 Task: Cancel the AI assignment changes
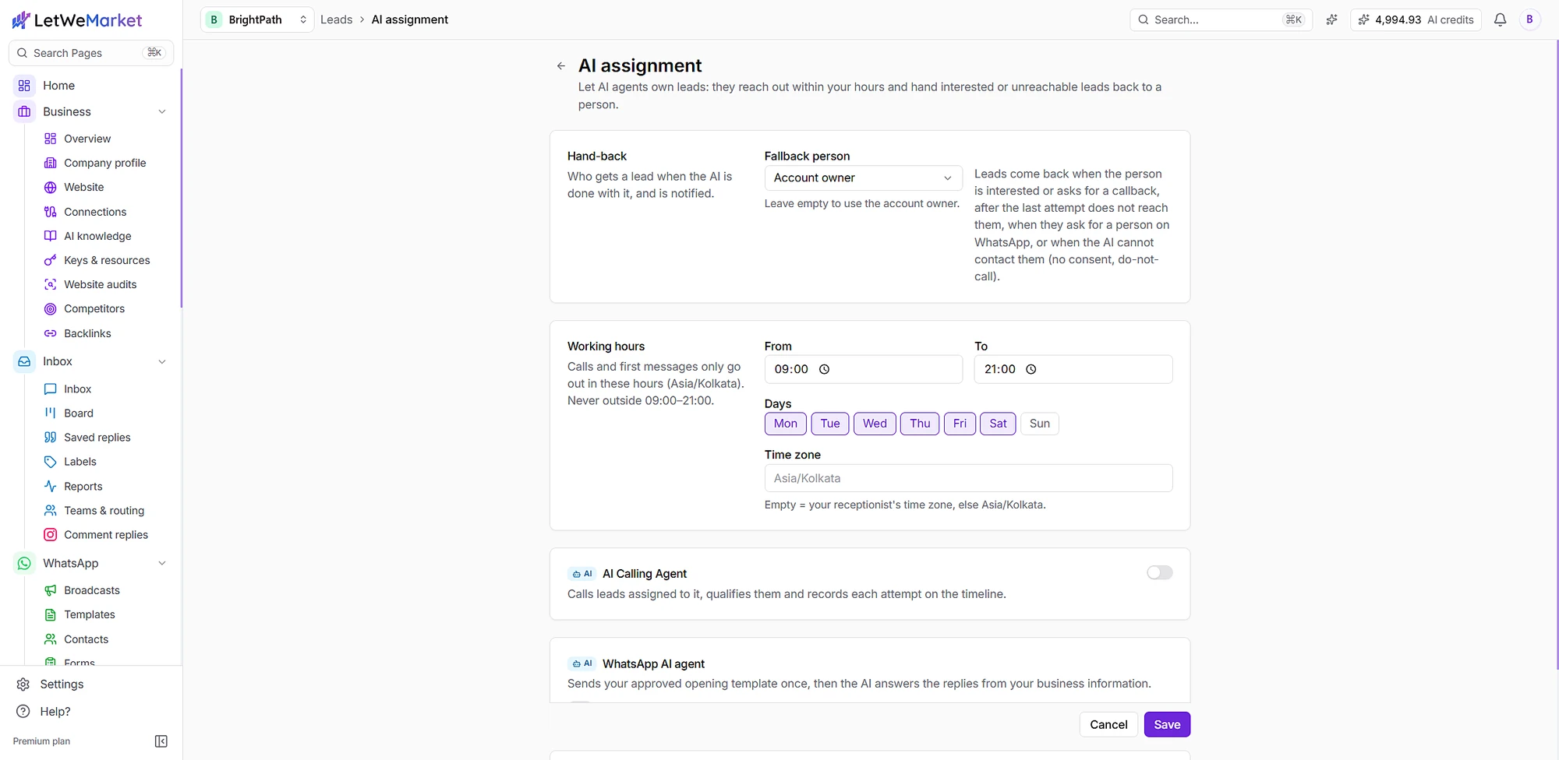click(x=1108, y=724)
